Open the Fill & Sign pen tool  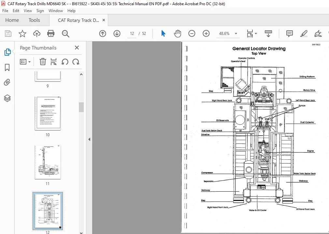(x=318, y=34)
